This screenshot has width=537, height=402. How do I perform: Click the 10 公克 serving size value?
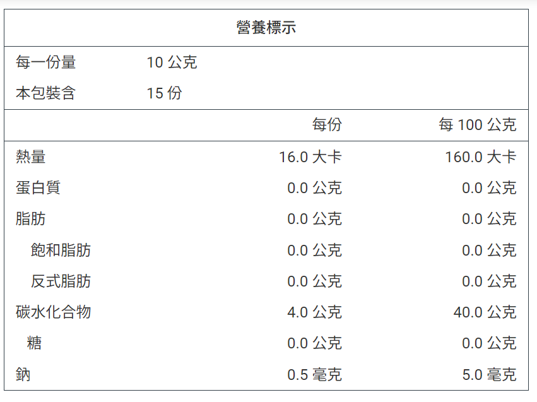click(x=172, y=62)
